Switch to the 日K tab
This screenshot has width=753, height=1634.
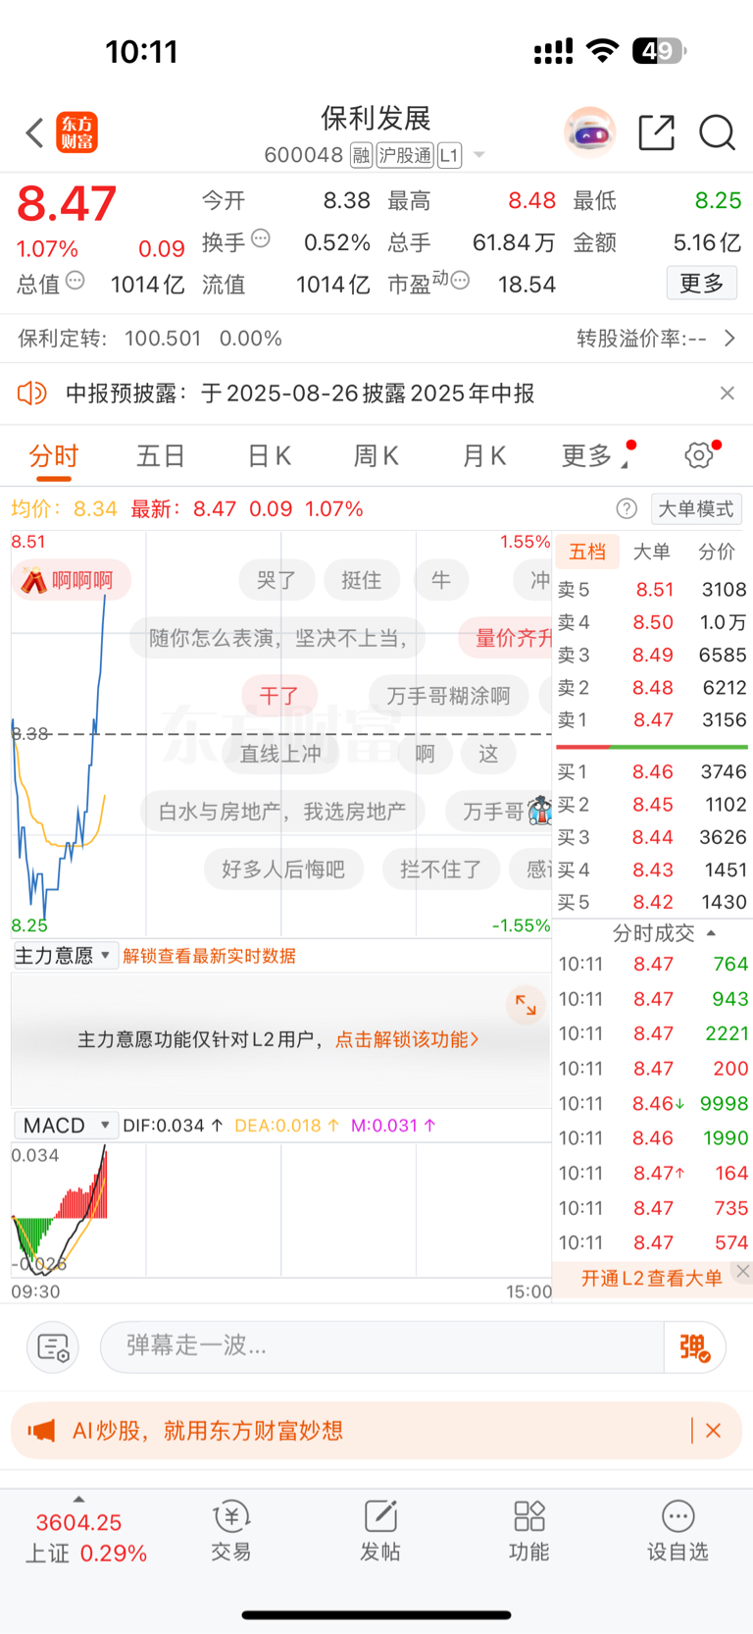click(269, 456)
